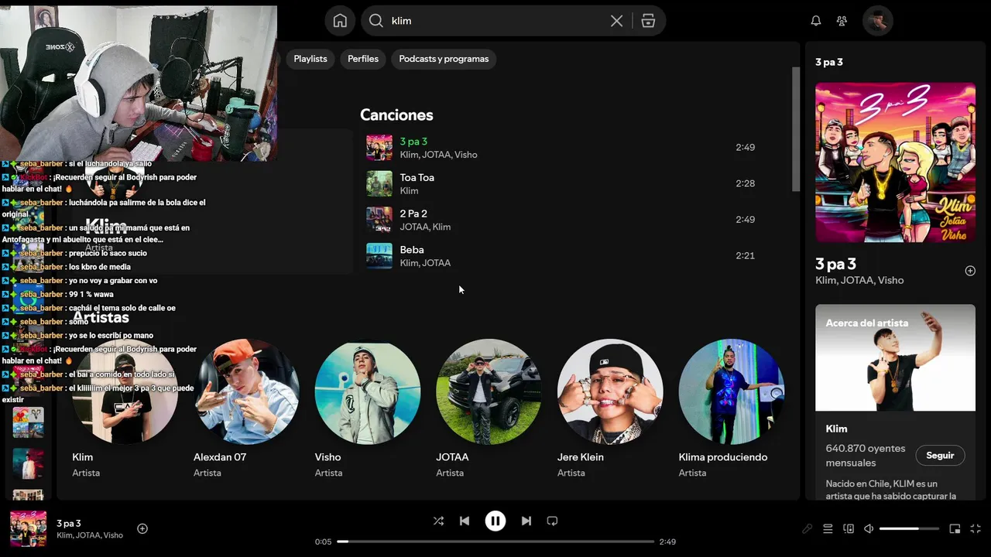Open the miniplayer icon
Viewport: 991px width, 557px height.
(x=955, y=528)
